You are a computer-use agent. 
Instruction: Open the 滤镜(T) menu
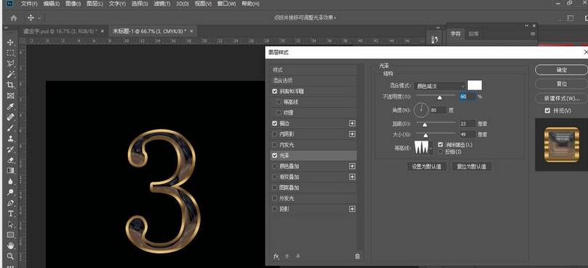tap(162, 4)
